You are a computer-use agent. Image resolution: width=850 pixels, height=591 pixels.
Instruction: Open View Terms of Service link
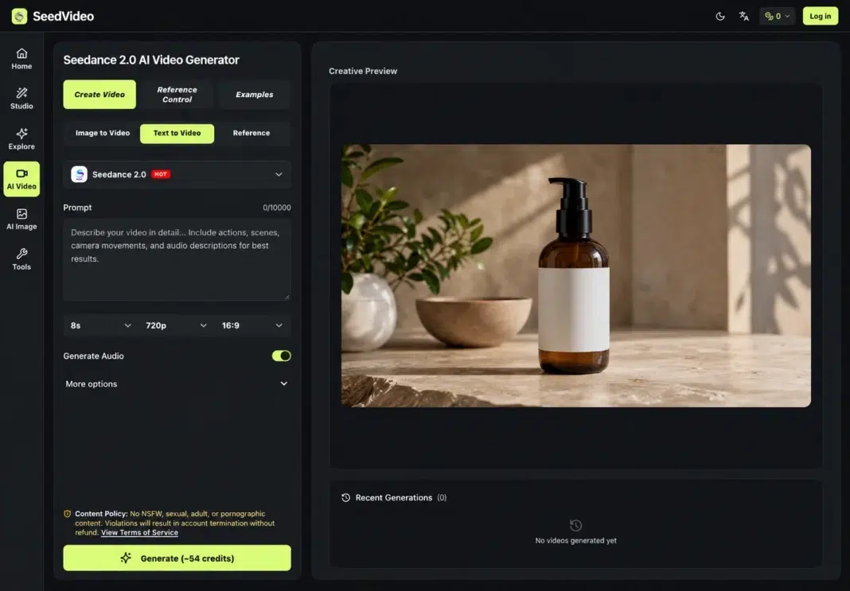click(139, 532)
